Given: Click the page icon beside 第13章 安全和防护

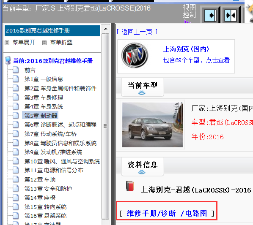Looking at the screenshot, I should click(x=16, y=188).
